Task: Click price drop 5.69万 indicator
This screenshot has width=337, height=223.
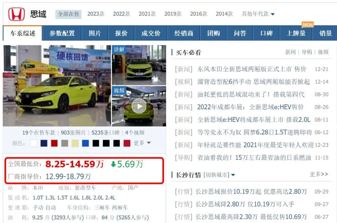Action: [x=127, y=164]
